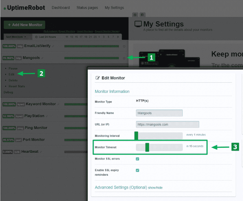
Task: Adjust the Monitor Timeout slider
Action: pos(147,147)
